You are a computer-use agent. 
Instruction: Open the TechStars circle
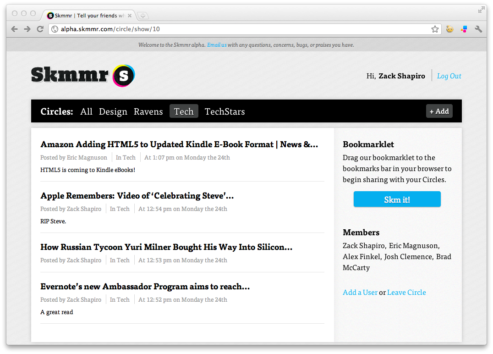pyautogui.click(x=225, y=111)
